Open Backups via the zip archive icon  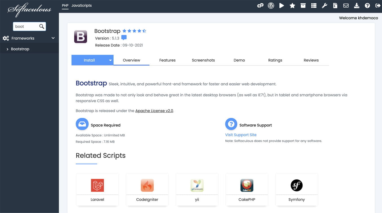click(x=335, y=5)
